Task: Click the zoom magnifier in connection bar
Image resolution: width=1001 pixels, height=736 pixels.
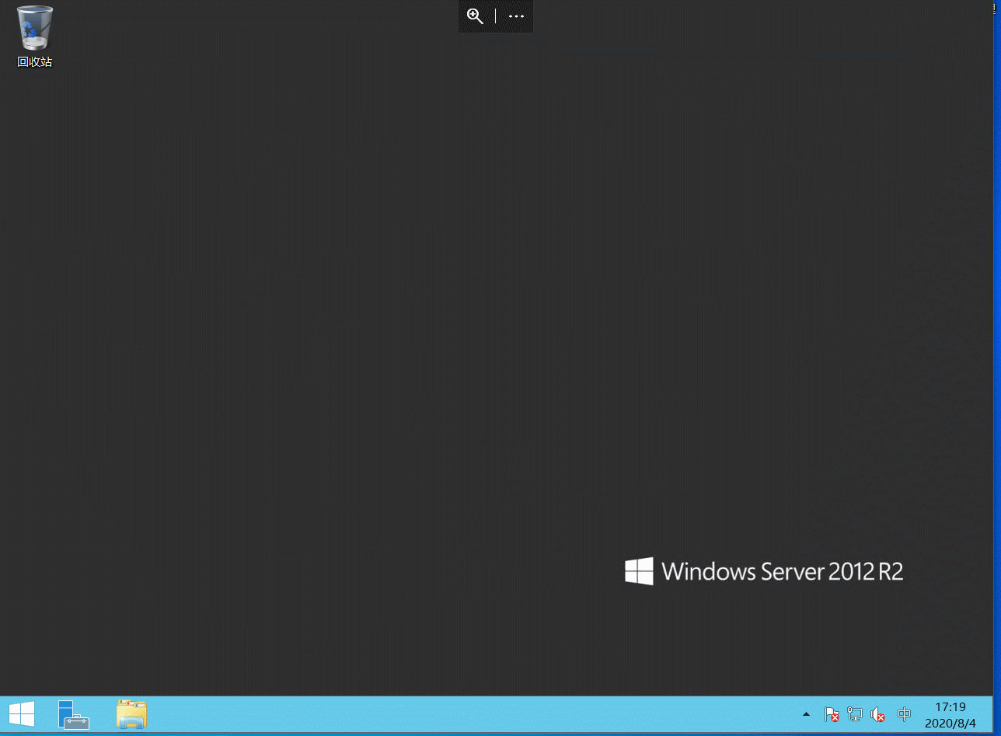Action: click(x=475, y=16)
